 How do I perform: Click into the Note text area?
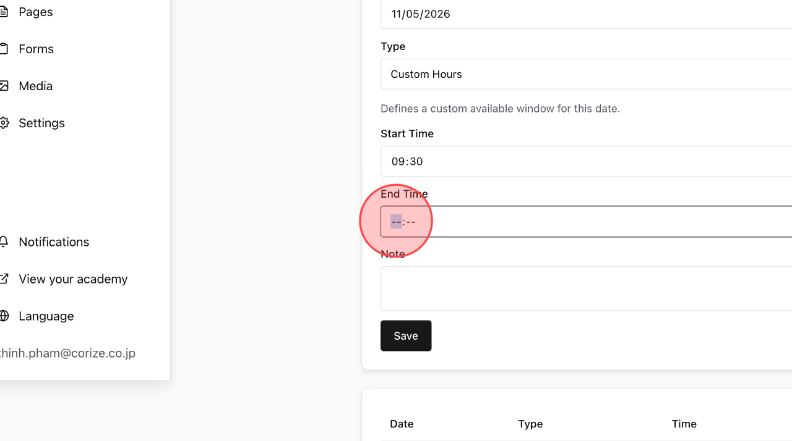click(586, 288)
